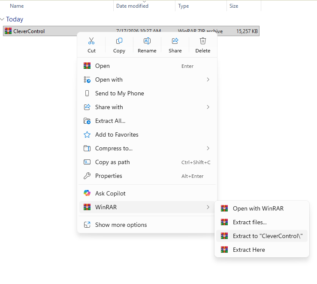Open Properties from context menu
This screenshot has width=317, height=284.
[x=147, y=176]
